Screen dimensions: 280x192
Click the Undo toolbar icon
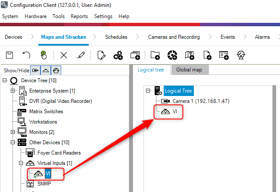[26, 55]
